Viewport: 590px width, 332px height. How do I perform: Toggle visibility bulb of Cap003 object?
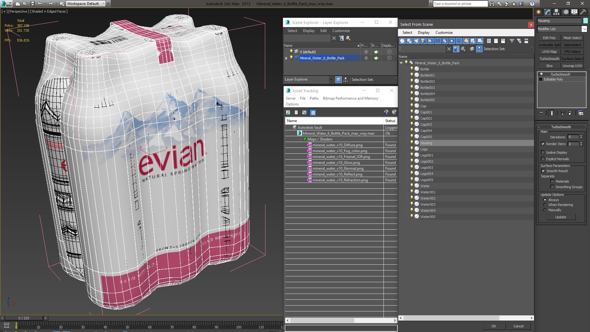[412, 124]
